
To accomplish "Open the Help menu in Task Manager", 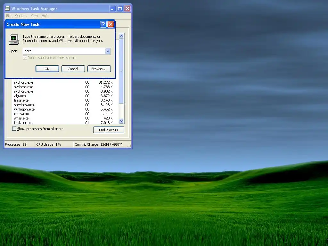I will (x=45, y=16).
